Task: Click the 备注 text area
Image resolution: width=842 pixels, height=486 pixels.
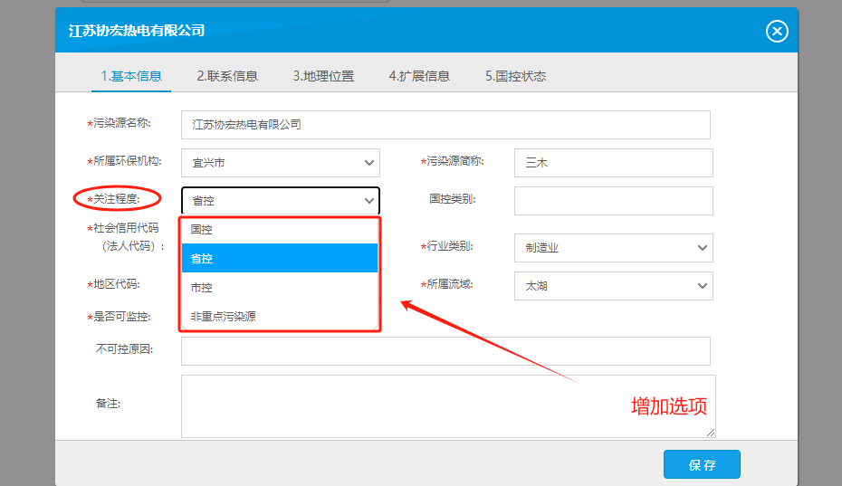Action: [448, 406]
